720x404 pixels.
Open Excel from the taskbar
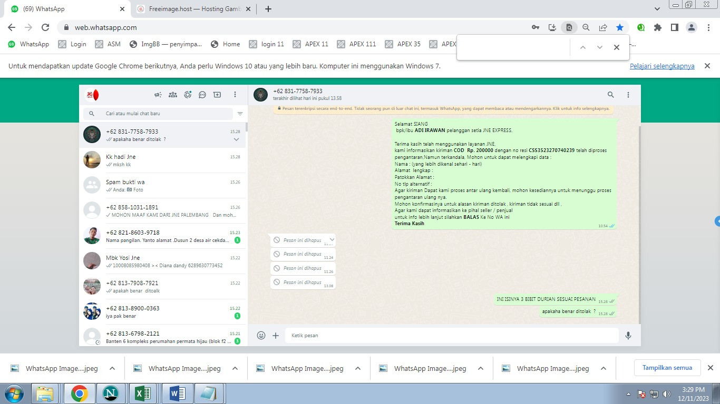(x=143, y=393)
